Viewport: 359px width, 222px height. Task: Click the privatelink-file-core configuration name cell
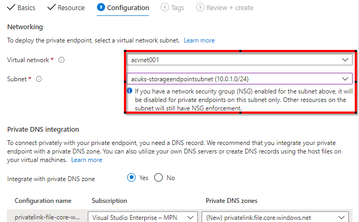[x=46, y=217]
